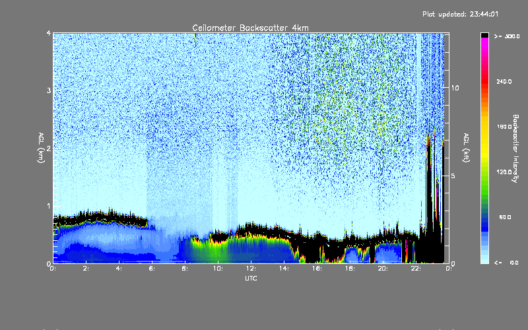
Task: Click the 'UTC' x-axis label
Action: (x=251, y=278)
